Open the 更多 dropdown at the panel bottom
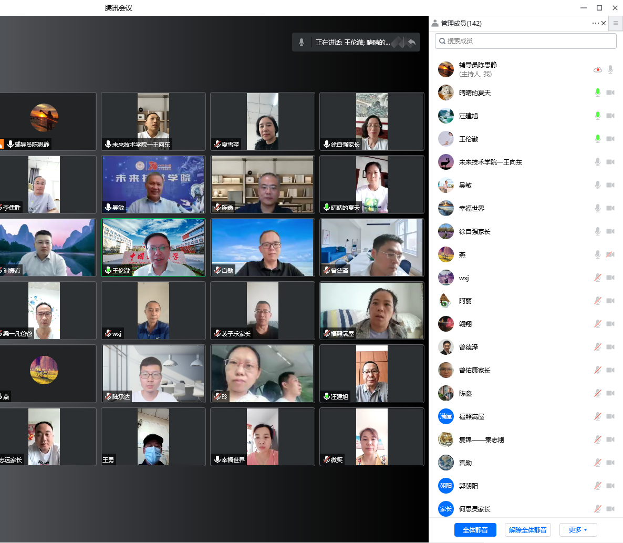The height and width of the screenshot is (543, 623). point(578,529)
